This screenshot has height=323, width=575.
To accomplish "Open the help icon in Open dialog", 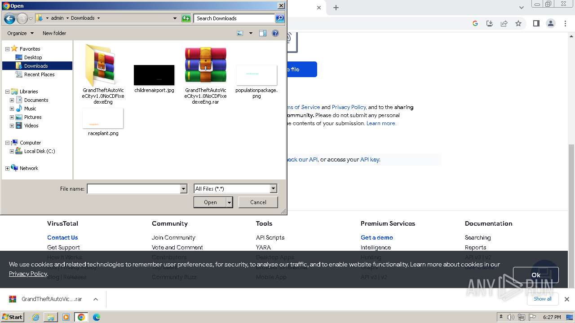I will pyautogui.click(x=275, y=33).
